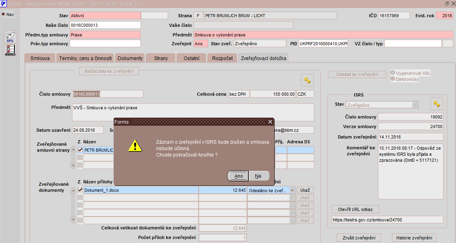Click the empty Práv.typ smlouvy field

click(x=105, y=43)
